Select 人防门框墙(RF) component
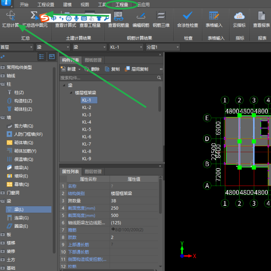 [28, 134]
